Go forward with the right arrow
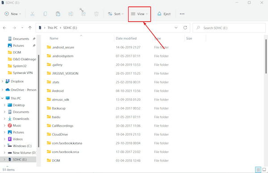 click(x=14, y=28)
